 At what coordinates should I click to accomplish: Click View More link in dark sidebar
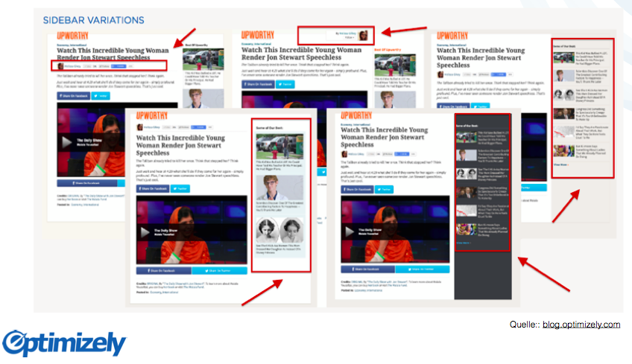463,243
